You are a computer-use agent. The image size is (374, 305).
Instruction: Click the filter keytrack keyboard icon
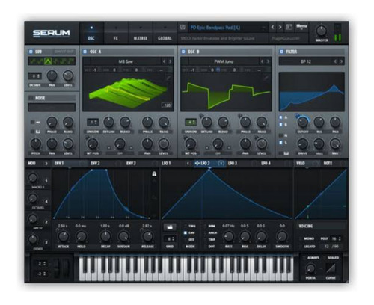click(286, 153)
